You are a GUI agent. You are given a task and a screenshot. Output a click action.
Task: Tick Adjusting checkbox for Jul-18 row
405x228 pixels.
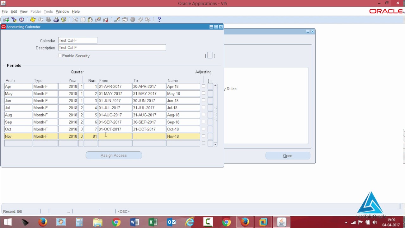click(x=203, y=107)
